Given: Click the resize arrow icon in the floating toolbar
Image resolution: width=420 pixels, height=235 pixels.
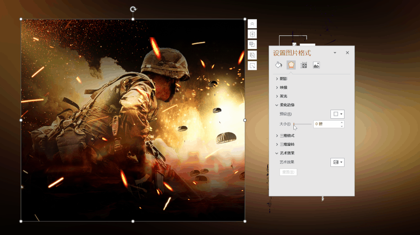Looking at the screenshot, I should tap(252, 66).
